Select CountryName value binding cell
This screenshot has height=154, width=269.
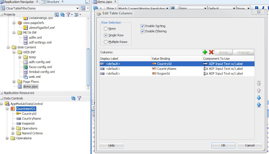177,69
